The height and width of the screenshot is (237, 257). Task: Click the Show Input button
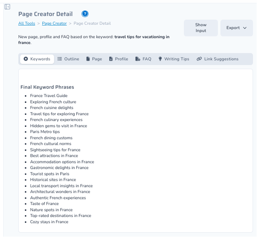pyautogui.click(x=201, y=28)
